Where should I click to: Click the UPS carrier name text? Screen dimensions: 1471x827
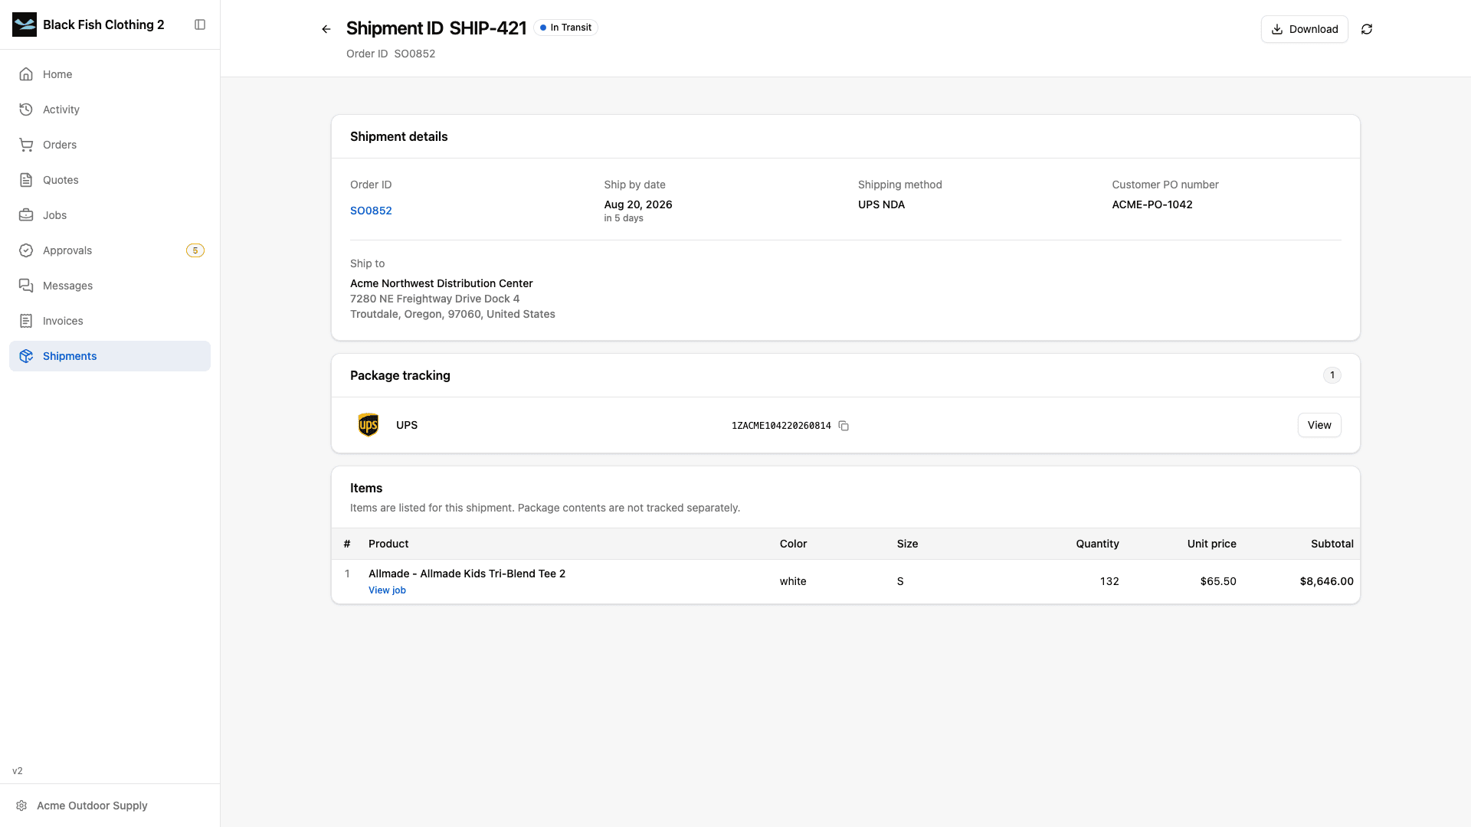coord(407,425)
